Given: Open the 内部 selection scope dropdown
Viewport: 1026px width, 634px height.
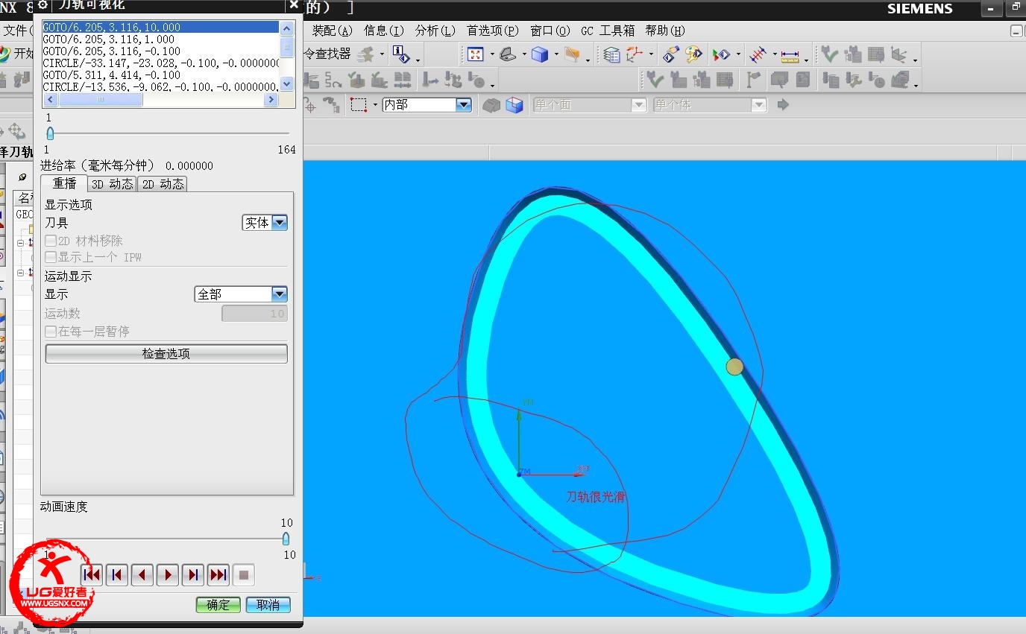Looking at the screenshot, I should [427, 105].
